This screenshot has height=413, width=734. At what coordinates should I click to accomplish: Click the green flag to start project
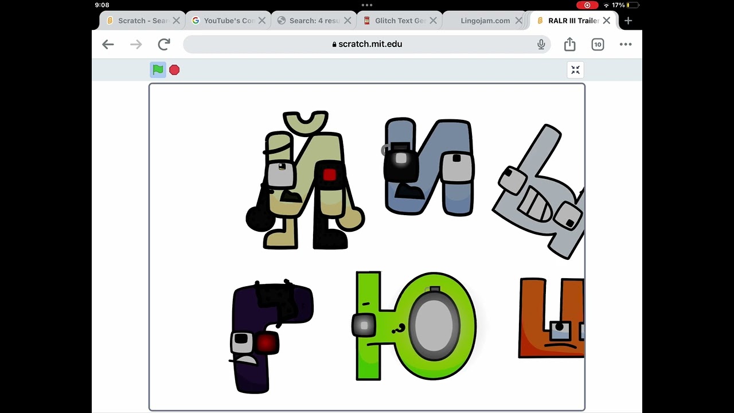coord(158,69)
